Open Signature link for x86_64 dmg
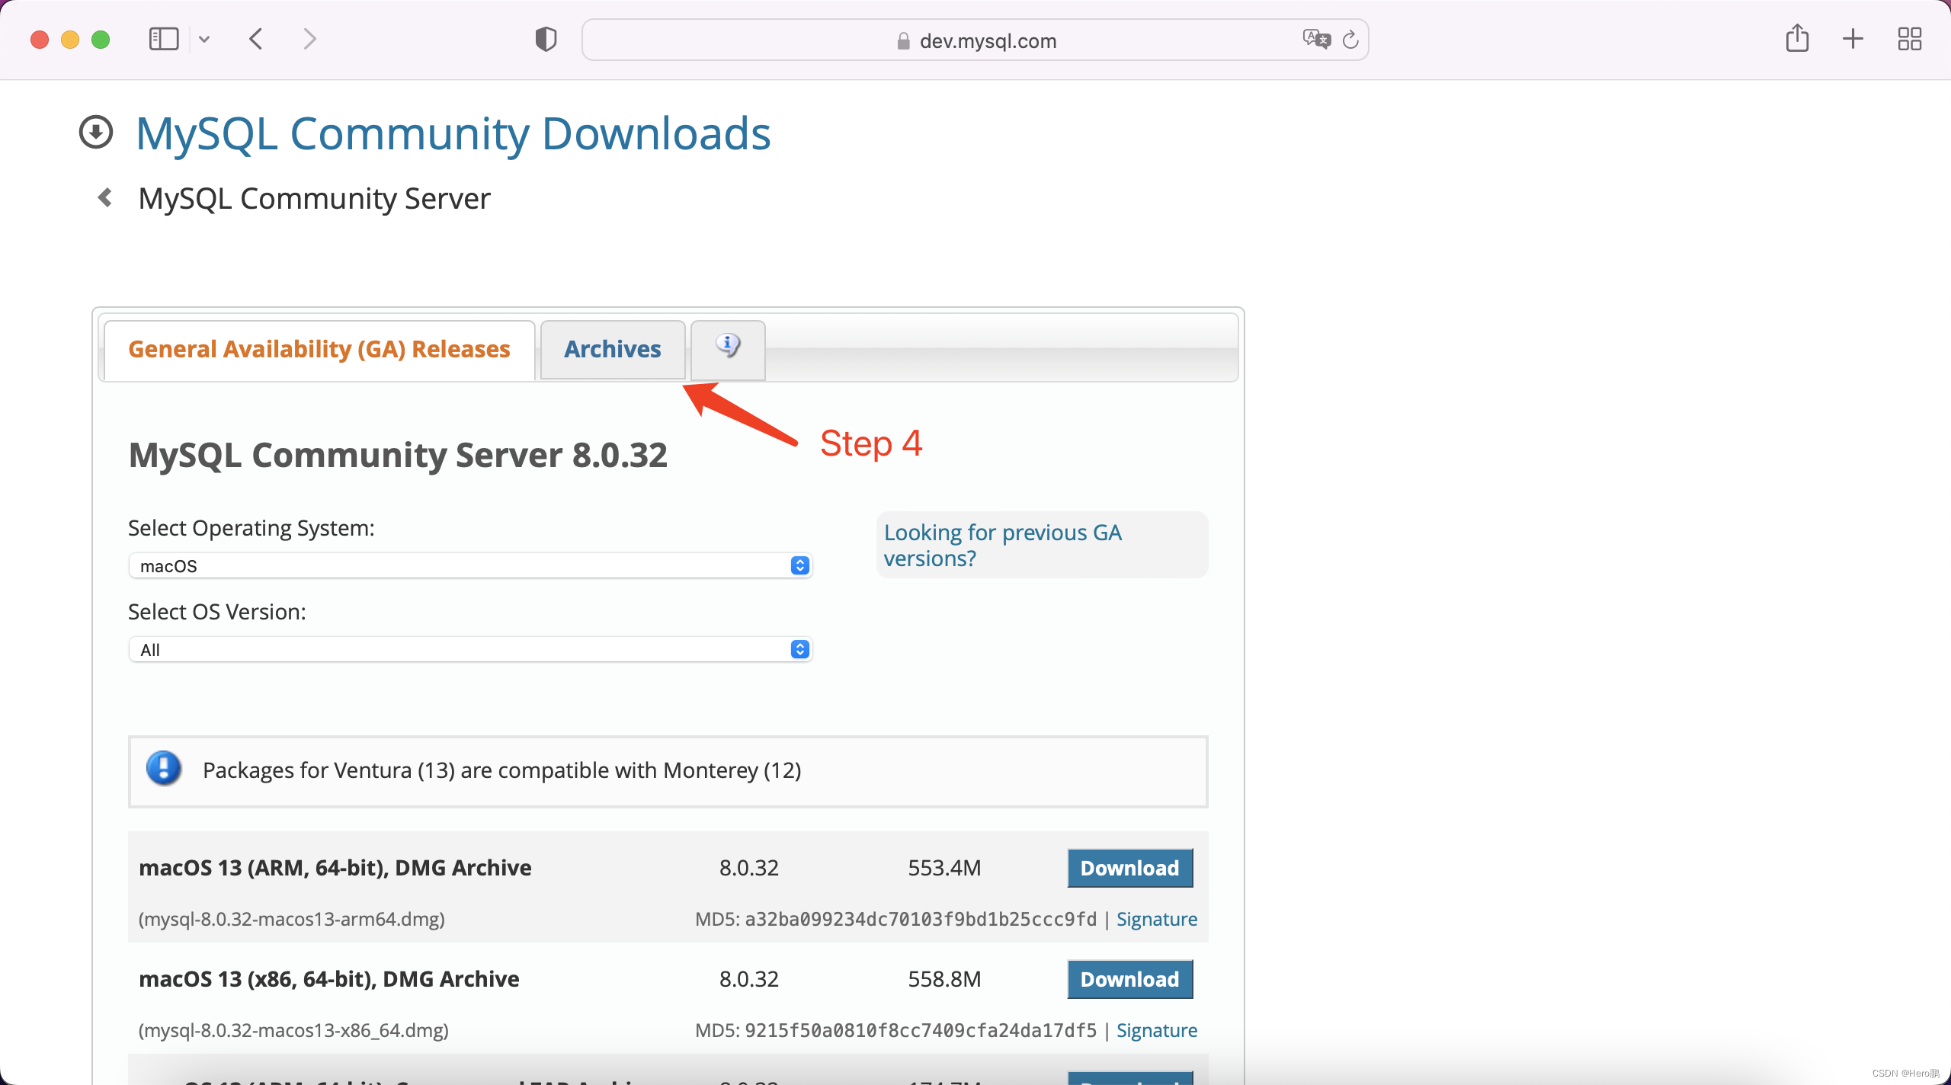Viewport: 1951px width, 1085px height. [1157, 1031]
